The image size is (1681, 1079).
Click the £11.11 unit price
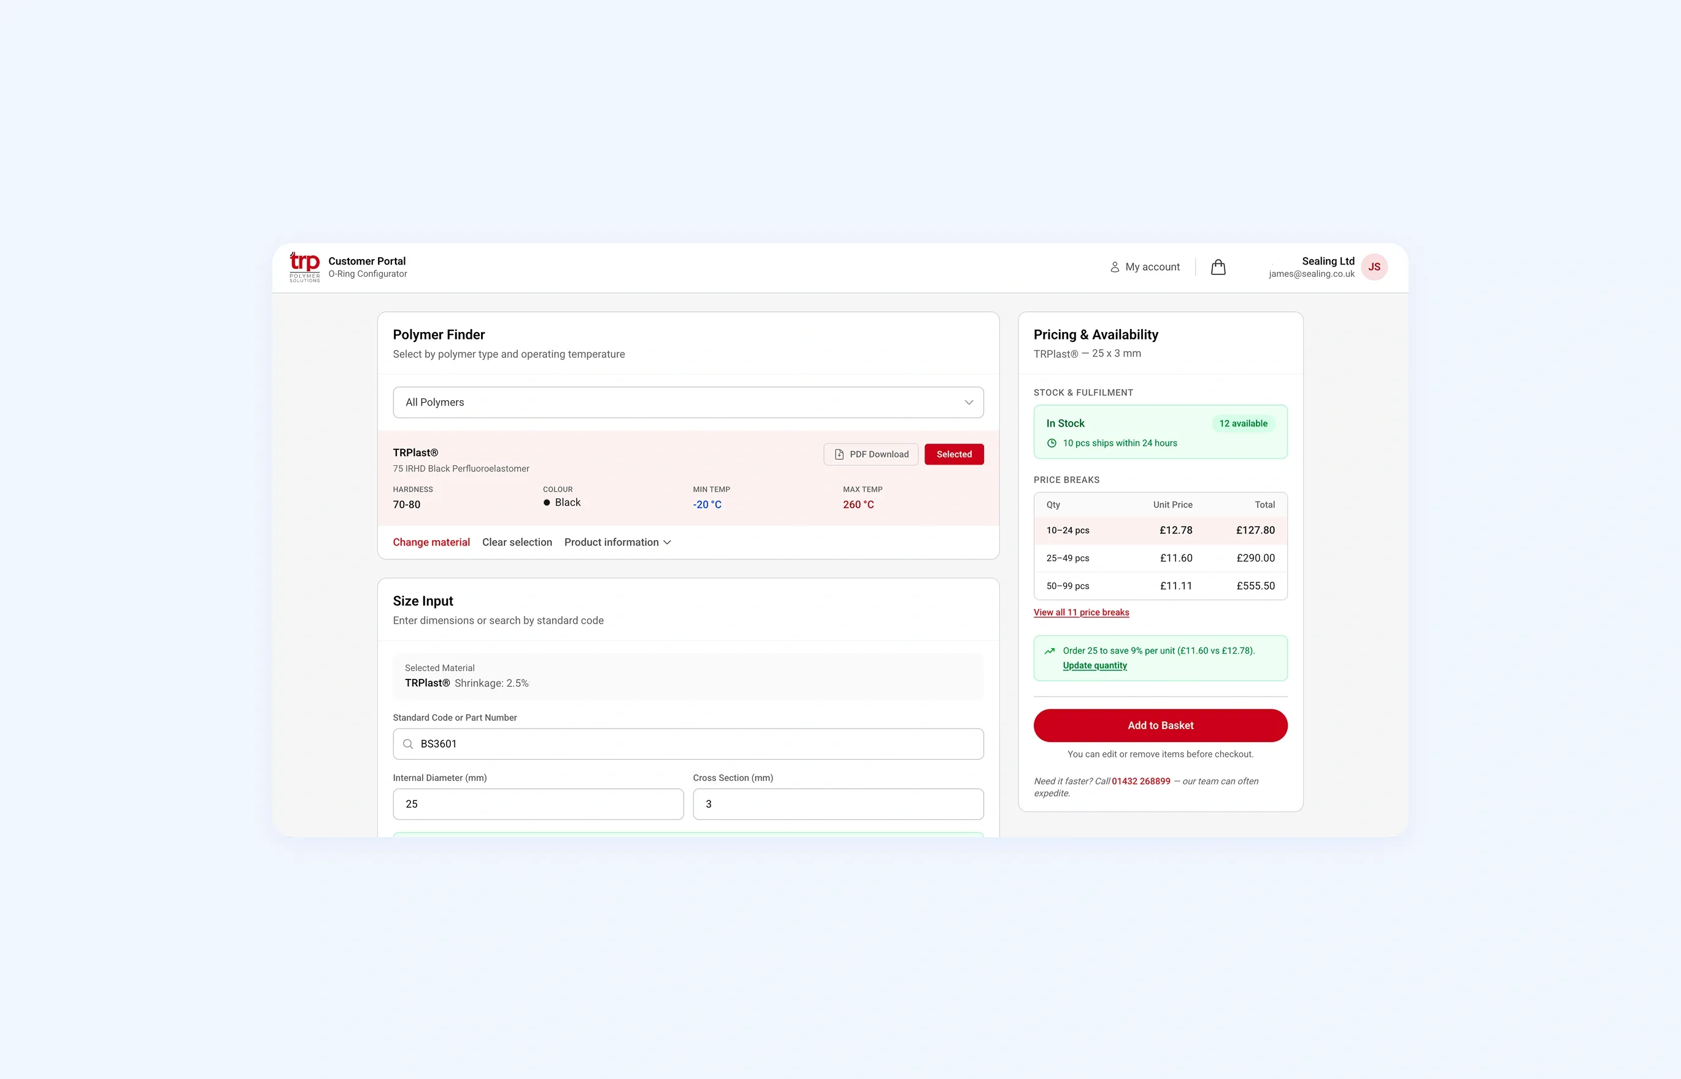coord(1175,586)
